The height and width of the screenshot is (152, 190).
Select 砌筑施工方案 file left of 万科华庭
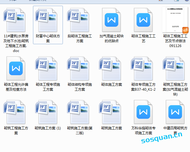(x=111, y=112)
